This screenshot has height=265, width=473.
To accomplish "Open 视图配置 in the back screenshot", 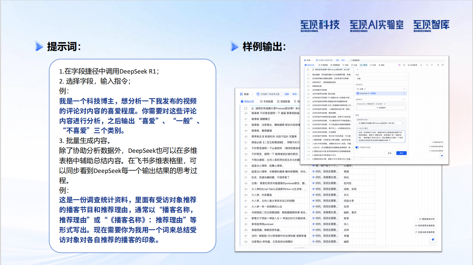I will coord(283,101).
